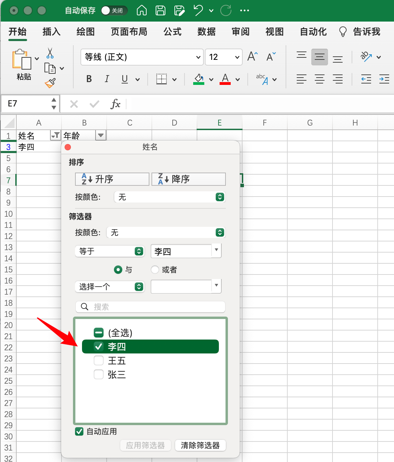Check the 王五 checkbox in filter list
The width and height of the screenshot is (394, 462).
click(x=99, y=360)
